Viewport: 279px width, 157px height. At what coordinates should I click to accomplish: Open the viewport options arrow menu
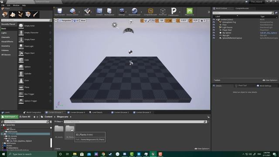pyautogui.click(x=56, y=20)
